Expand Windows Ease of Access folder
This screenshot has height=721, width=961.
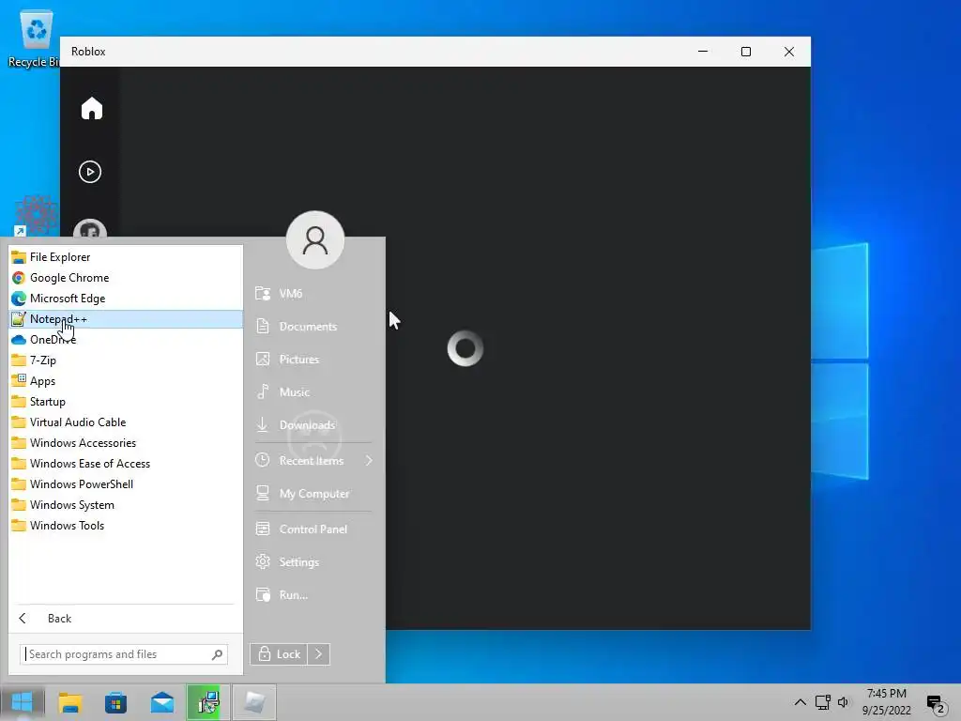tap(126, 464)
